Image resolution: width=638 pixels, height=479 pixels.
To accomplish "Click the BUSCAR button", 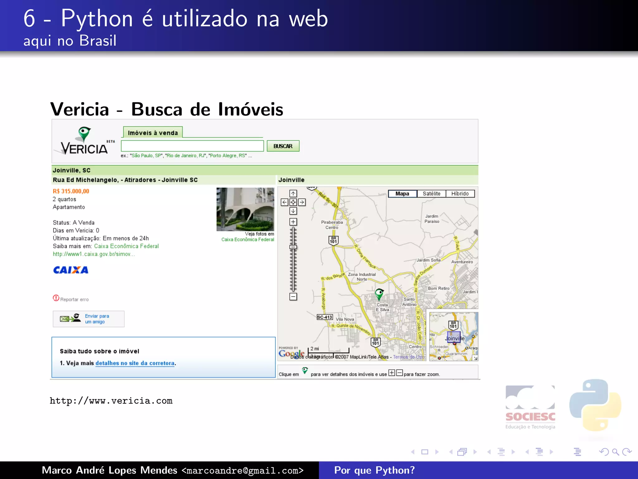I will click(x=283, y=146).
